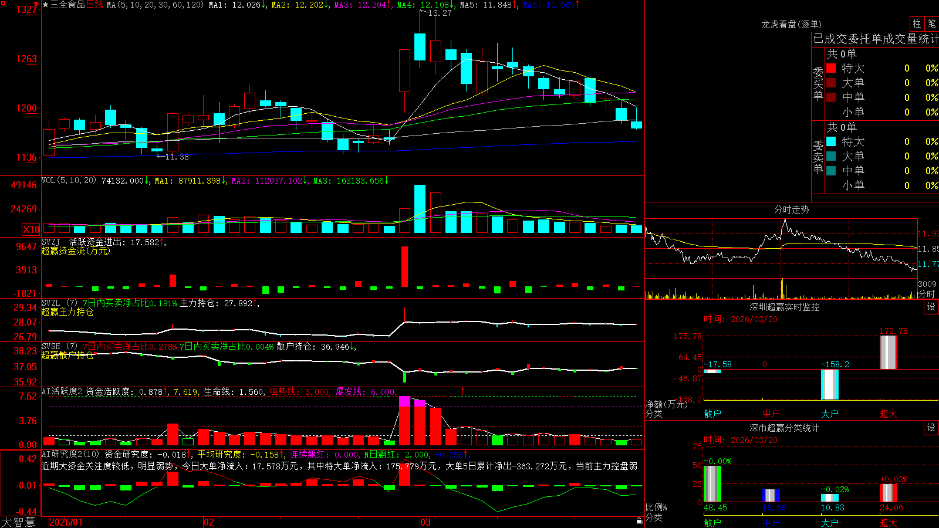Click the 散户 label in 深市超赢分类统计

(712, 522)
